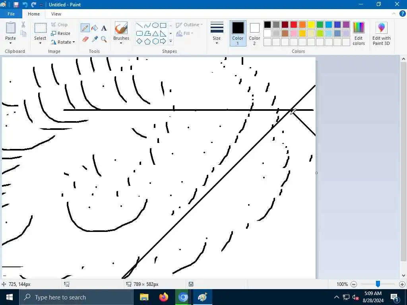Click the vertical scrollbar up arrow

[403, 59]
